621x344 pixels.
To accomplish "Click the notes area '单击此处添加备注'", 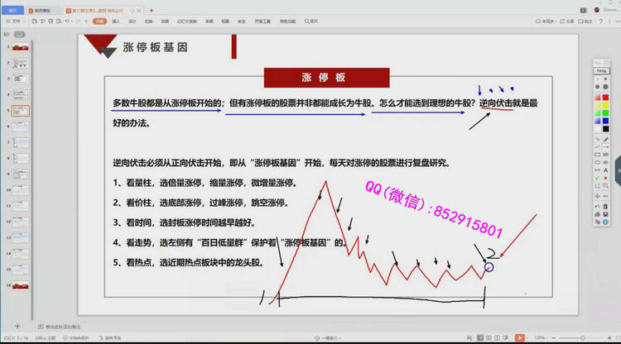I will pos(65,326).
